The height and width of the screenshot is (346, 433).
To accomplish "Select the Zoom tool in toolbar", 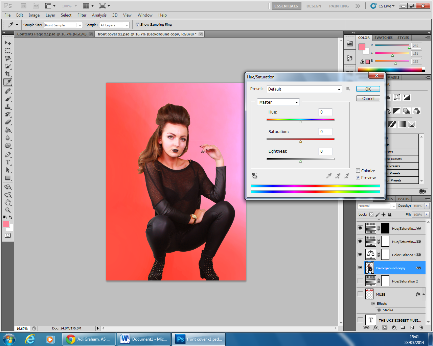I will point(8,210).
